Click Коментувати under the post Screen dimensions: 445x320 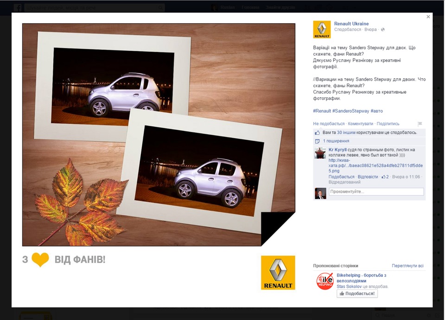click(361, 124)
